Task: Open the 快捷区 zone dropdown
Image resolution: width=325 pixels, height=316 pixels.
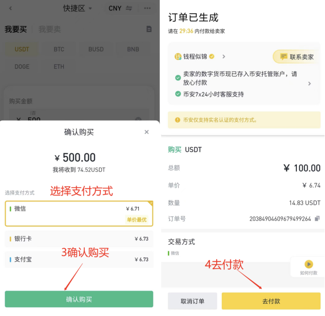Action: [77, 8]
